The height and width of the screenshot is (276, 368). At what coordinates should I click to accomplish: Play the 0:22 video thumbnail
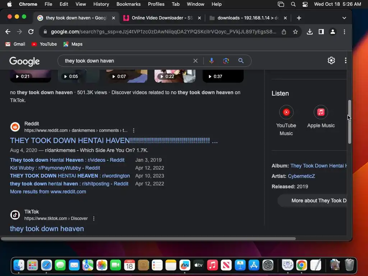click(175, 76)
